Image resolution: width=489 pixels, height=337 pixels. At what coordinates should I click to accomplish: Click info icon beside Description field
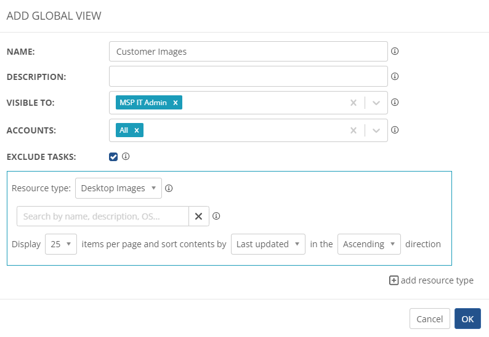pos(395,77)
